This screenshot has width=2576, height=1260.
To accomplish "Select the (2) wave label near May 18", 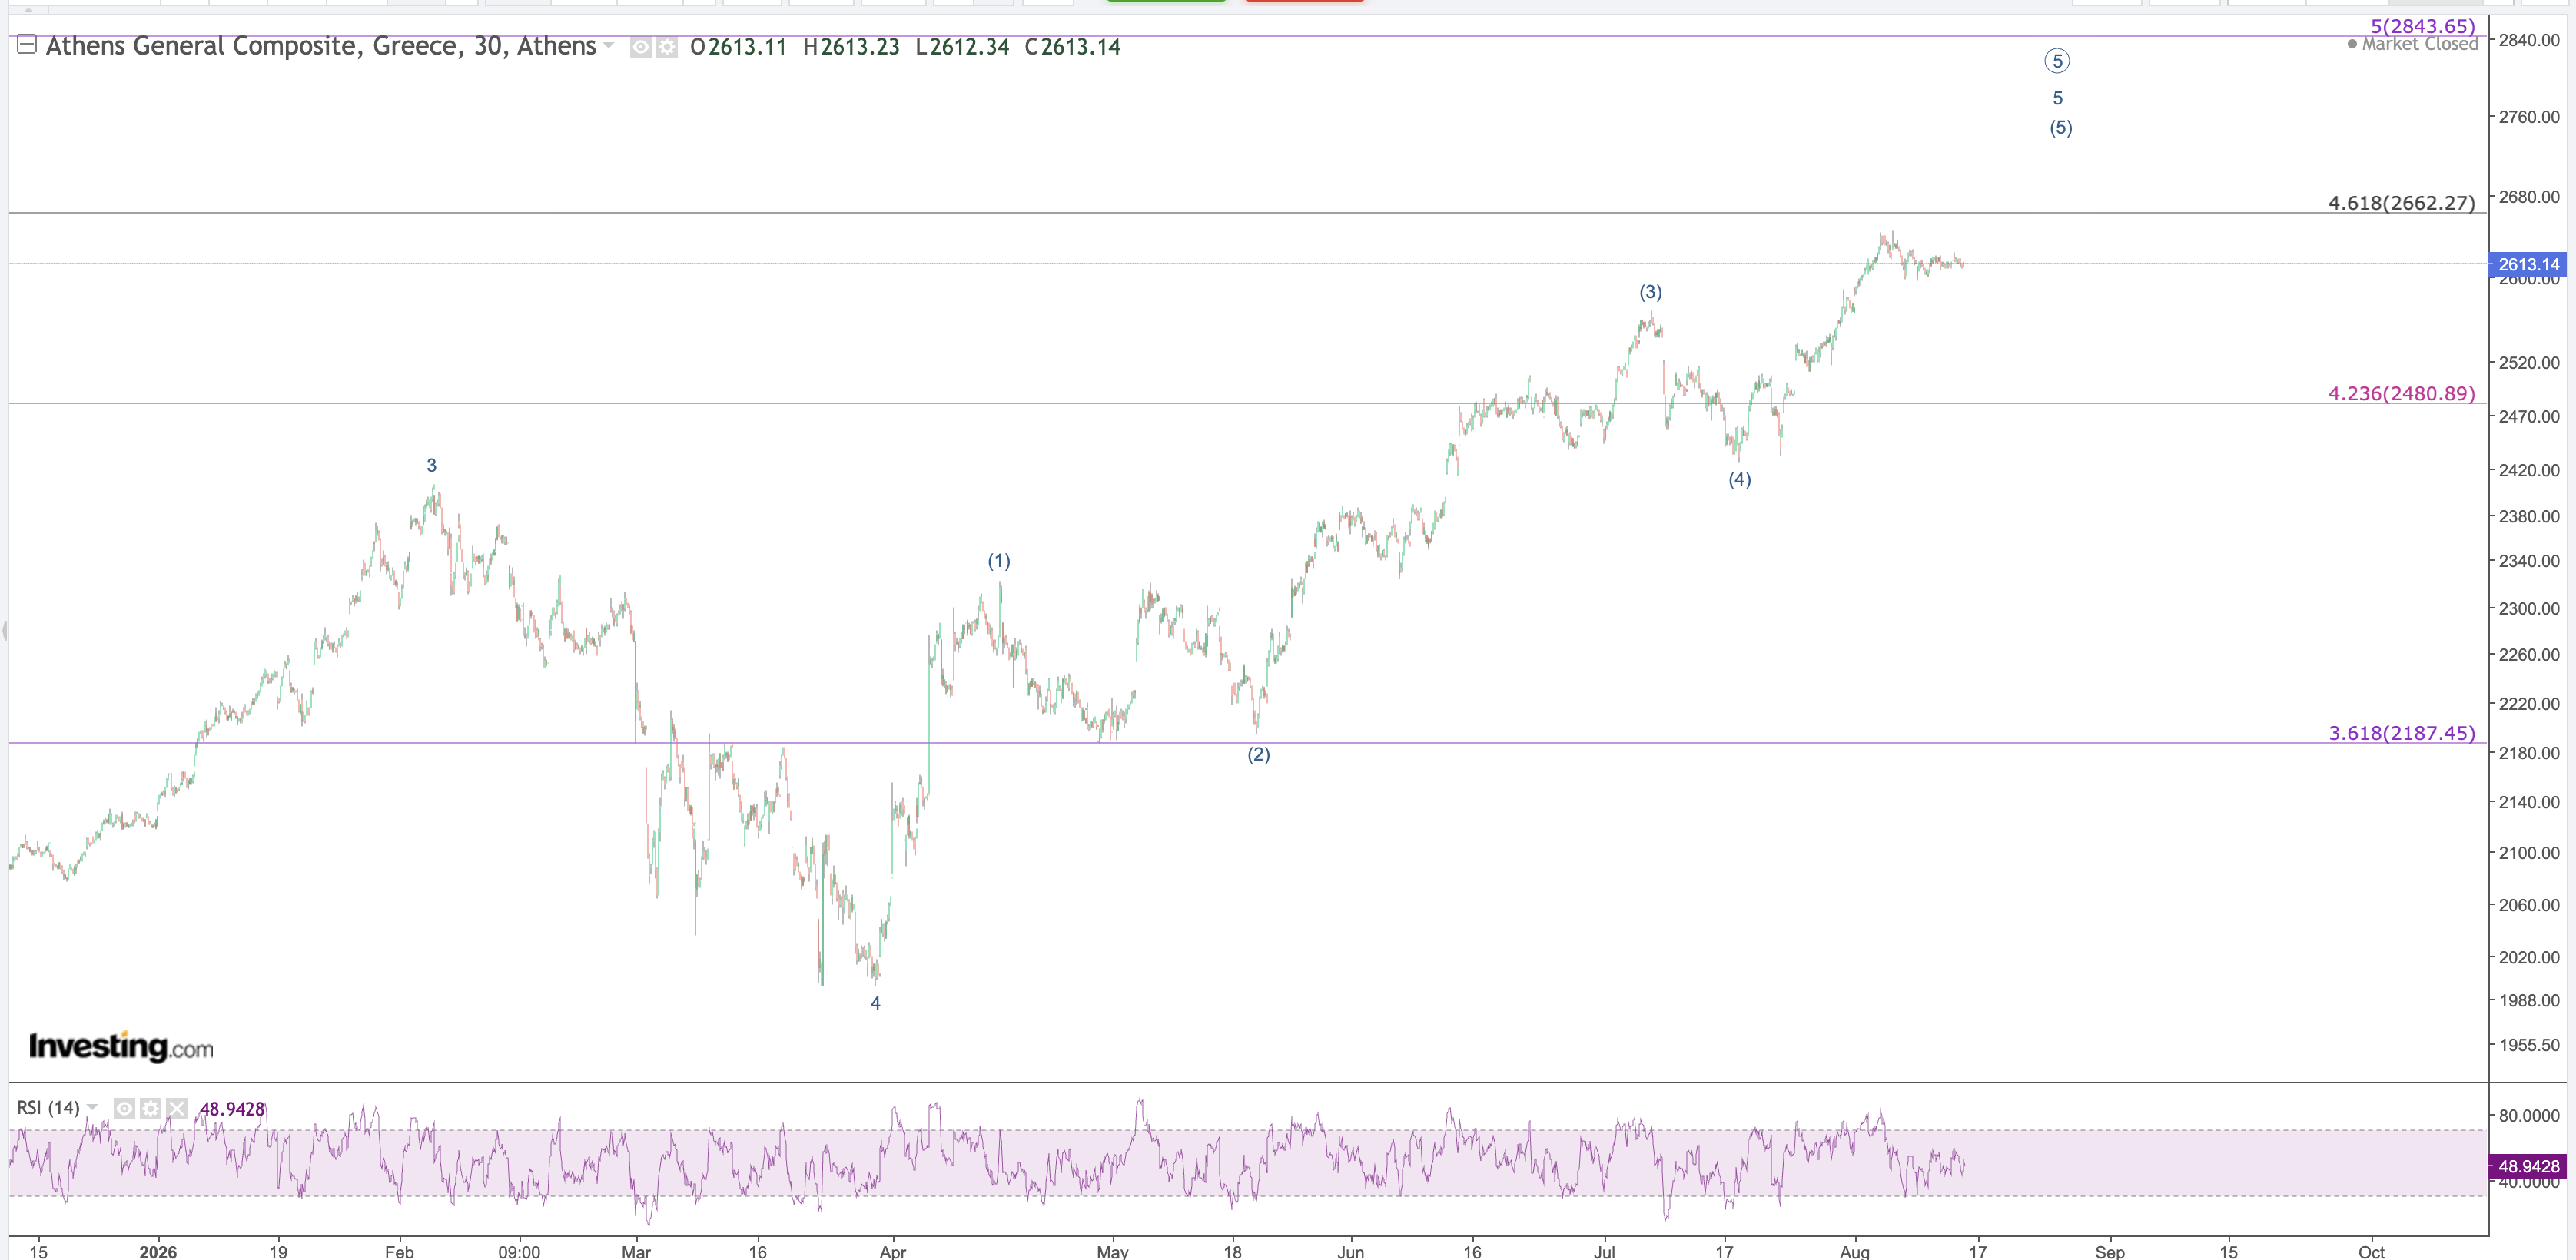I will pos(1258,754).
